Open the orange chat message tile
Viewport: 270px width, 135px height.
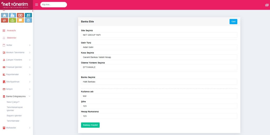20,20
